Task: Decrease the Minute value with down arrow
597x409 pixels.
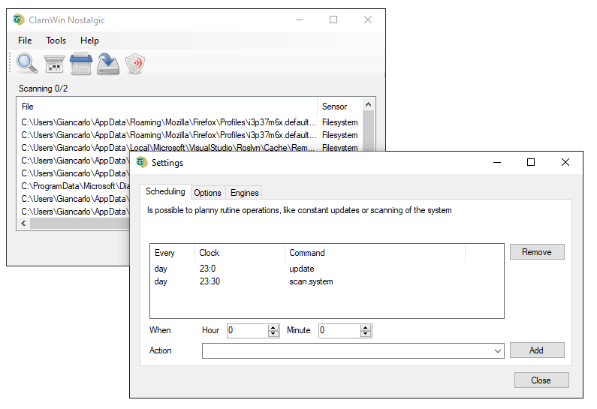Action: (x=366, y=334)
